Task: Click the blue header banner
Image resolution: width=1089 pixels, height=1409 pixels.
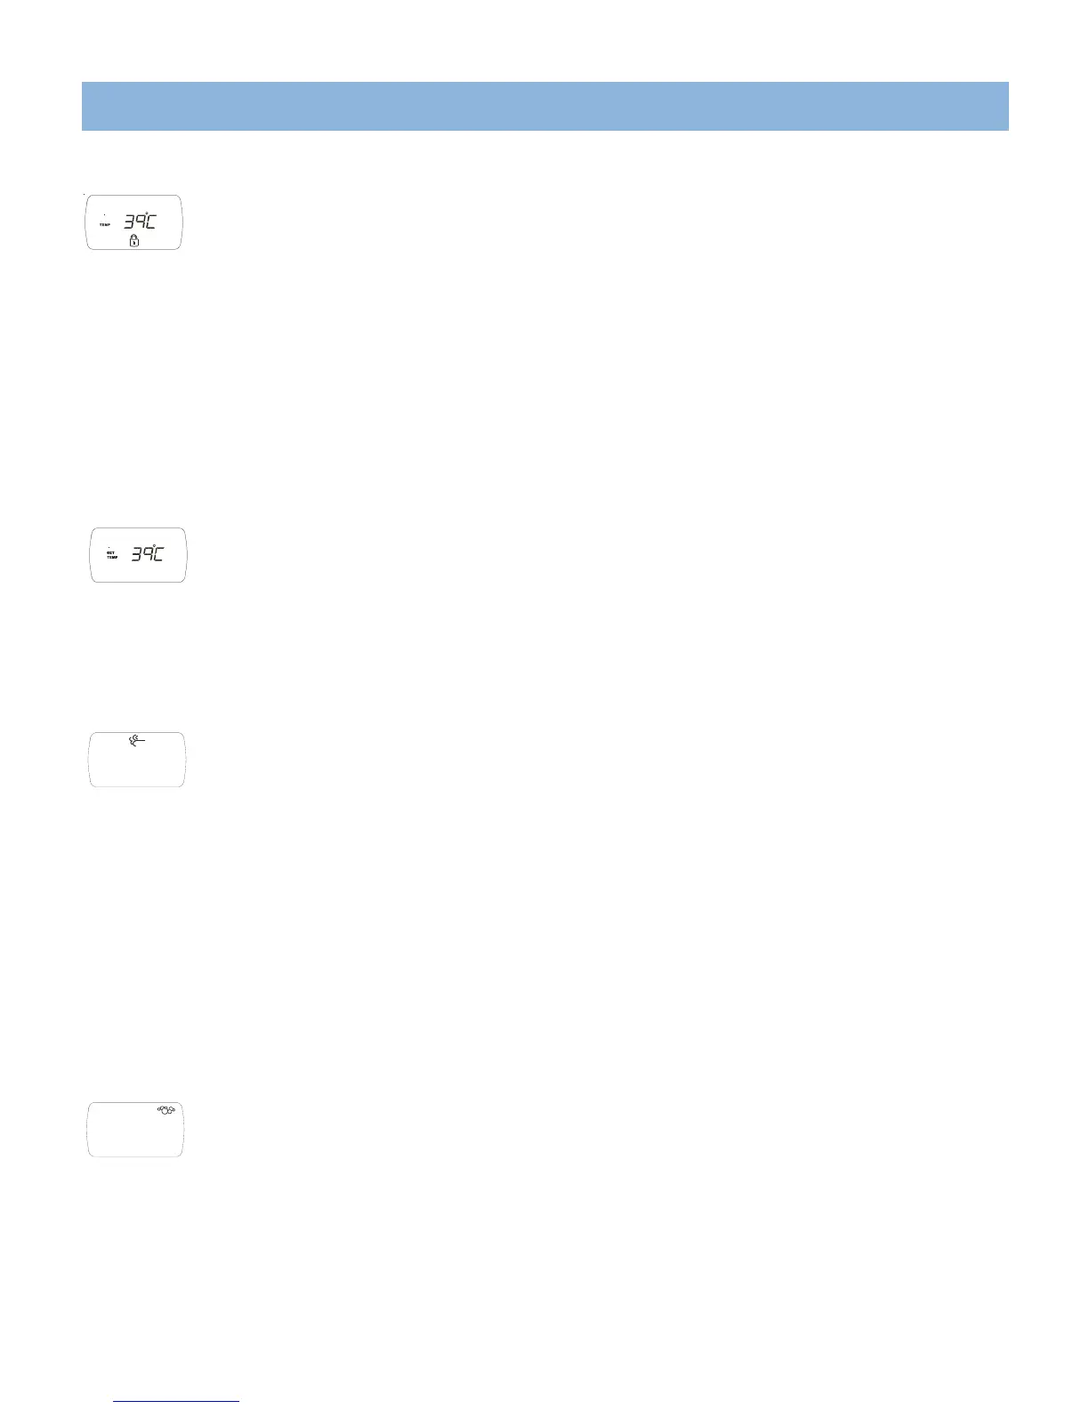Action: coord(545,106)
